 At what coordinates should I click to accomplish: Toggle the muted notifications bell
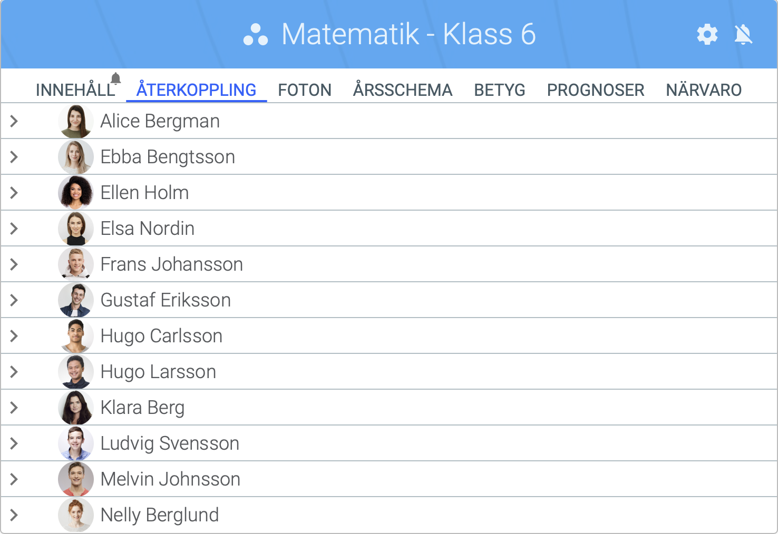pos(743,34)
